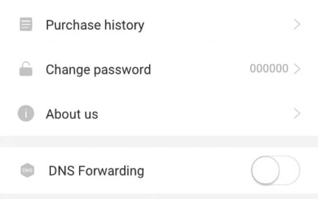
Task: Click the word "history" in Purchase history
Action: [124, 25]
